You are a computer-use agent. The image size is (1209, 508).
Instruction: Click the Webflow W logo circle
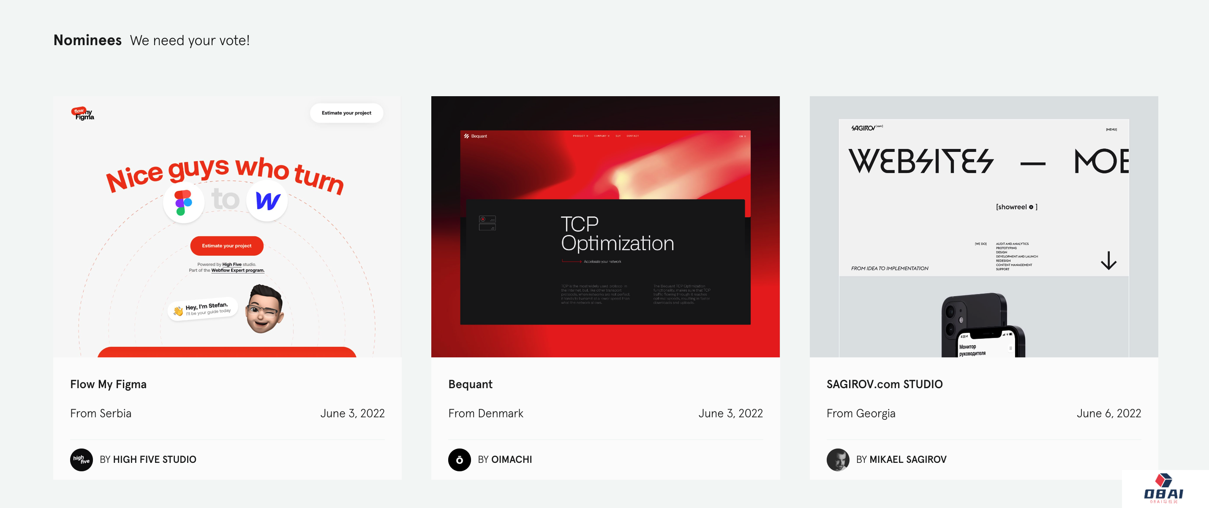point(267,201)
